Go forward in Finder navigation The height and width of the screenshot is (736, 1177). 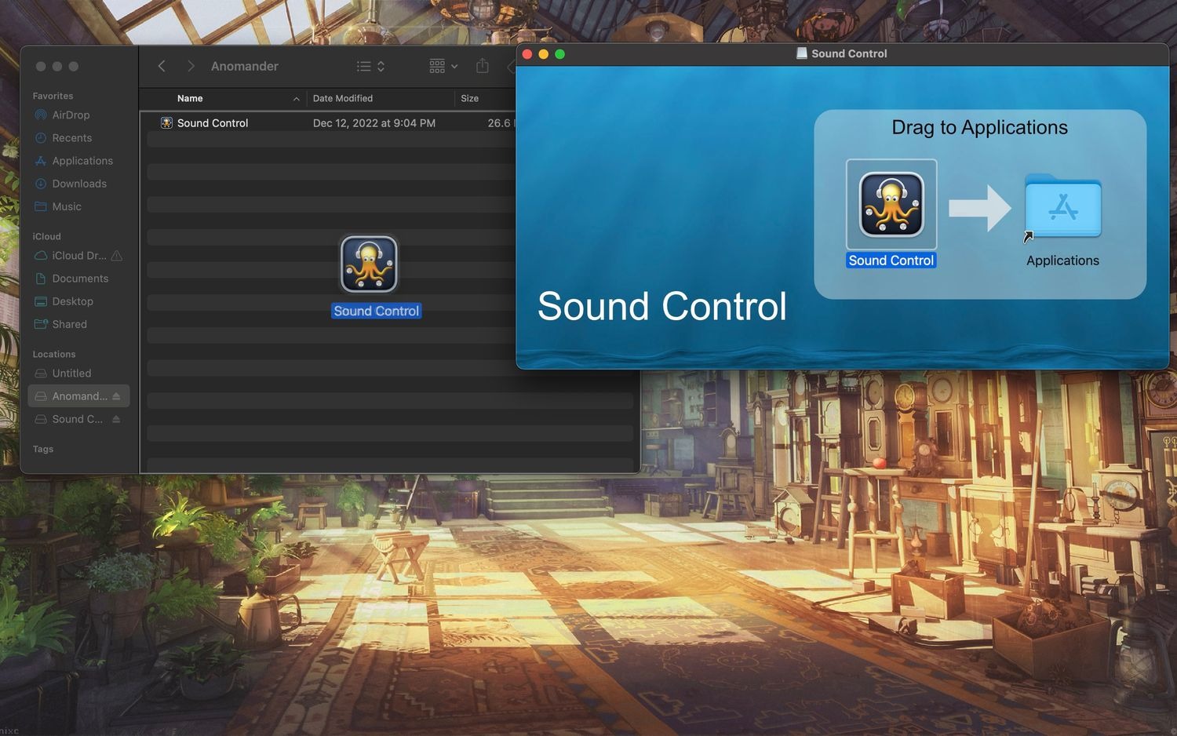[x=191, y=66]
